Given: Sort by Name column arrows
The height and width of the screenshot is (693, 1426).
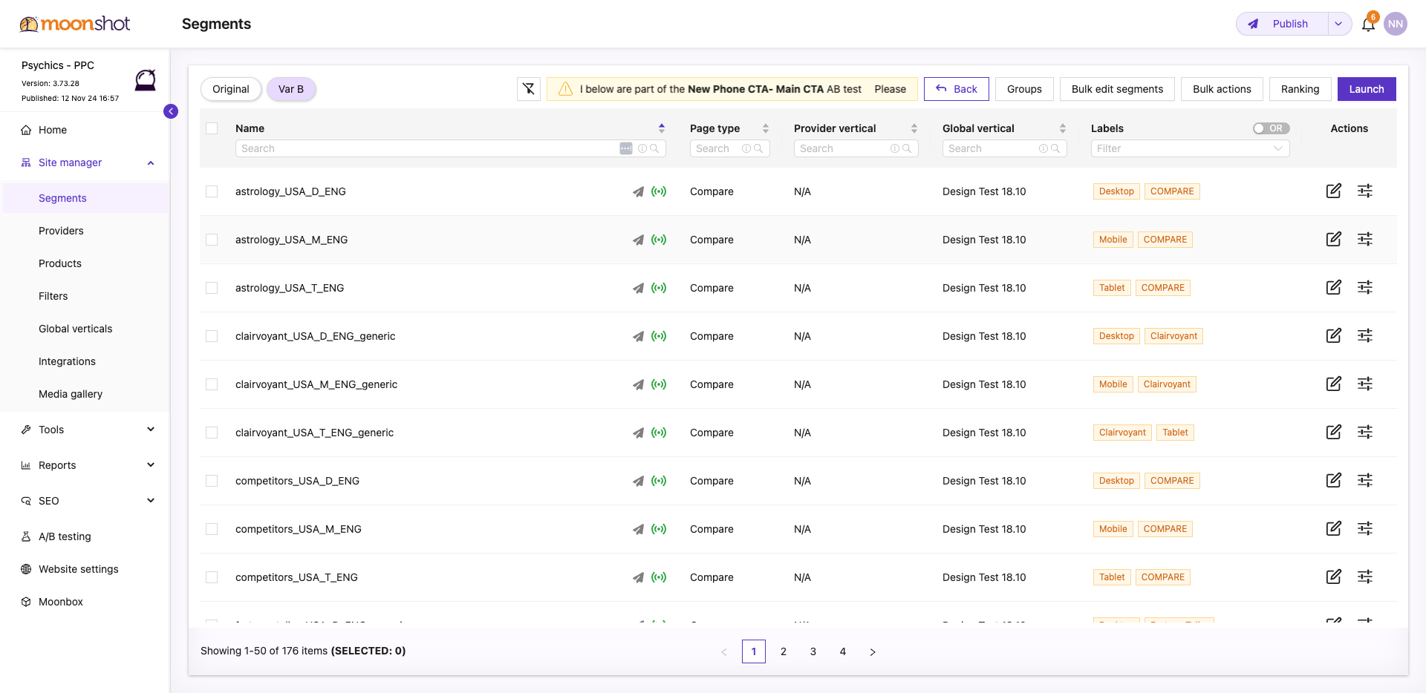Looking at the screenshot, I should [662, 128].
